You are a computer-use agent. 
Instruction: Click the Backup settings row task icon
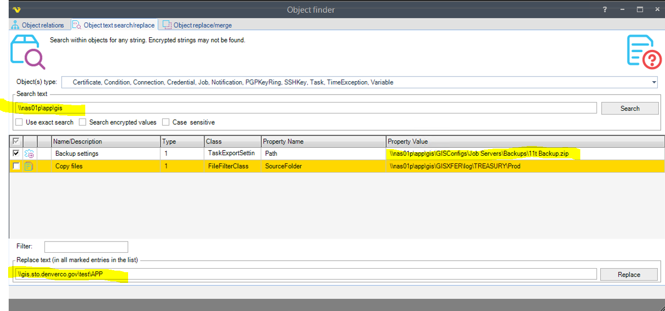coord(30,154)
